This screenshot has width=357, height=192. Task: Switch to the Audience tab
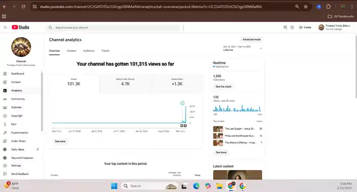[x=89, y=51]
